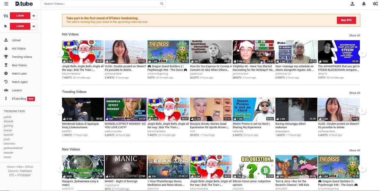
Task: Click the search magnifier icon
Action: tap(162, 4)
